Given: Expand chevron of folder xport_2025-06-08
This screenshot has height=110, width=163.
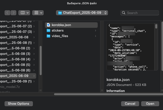Looking at the screenshot, I should [34, 37].
